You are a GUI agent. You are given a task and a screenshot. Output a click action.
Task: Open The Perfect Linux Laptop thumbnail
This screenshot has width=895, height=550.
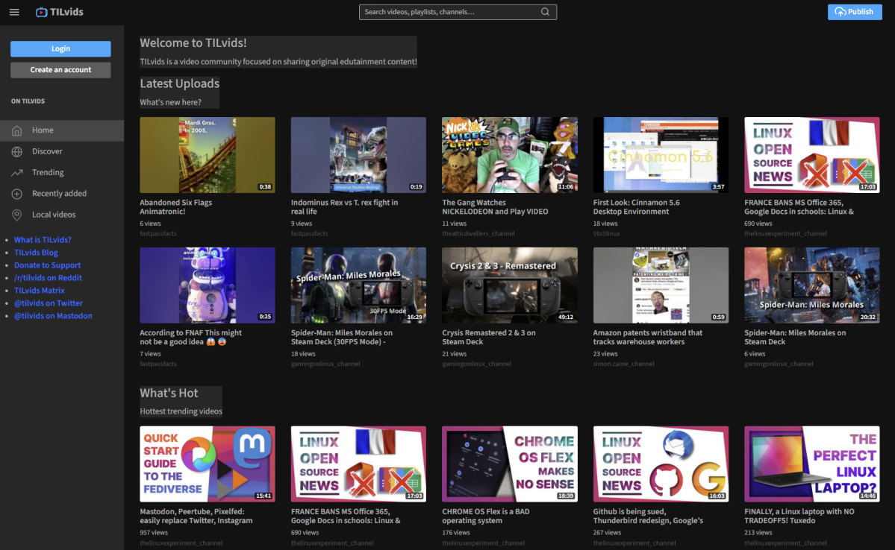pos(811,464)
